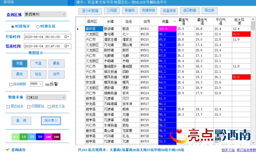256x153 pixels.
Task: Click the table's vertical scrollbar down arrow
Action: (253, 143)
